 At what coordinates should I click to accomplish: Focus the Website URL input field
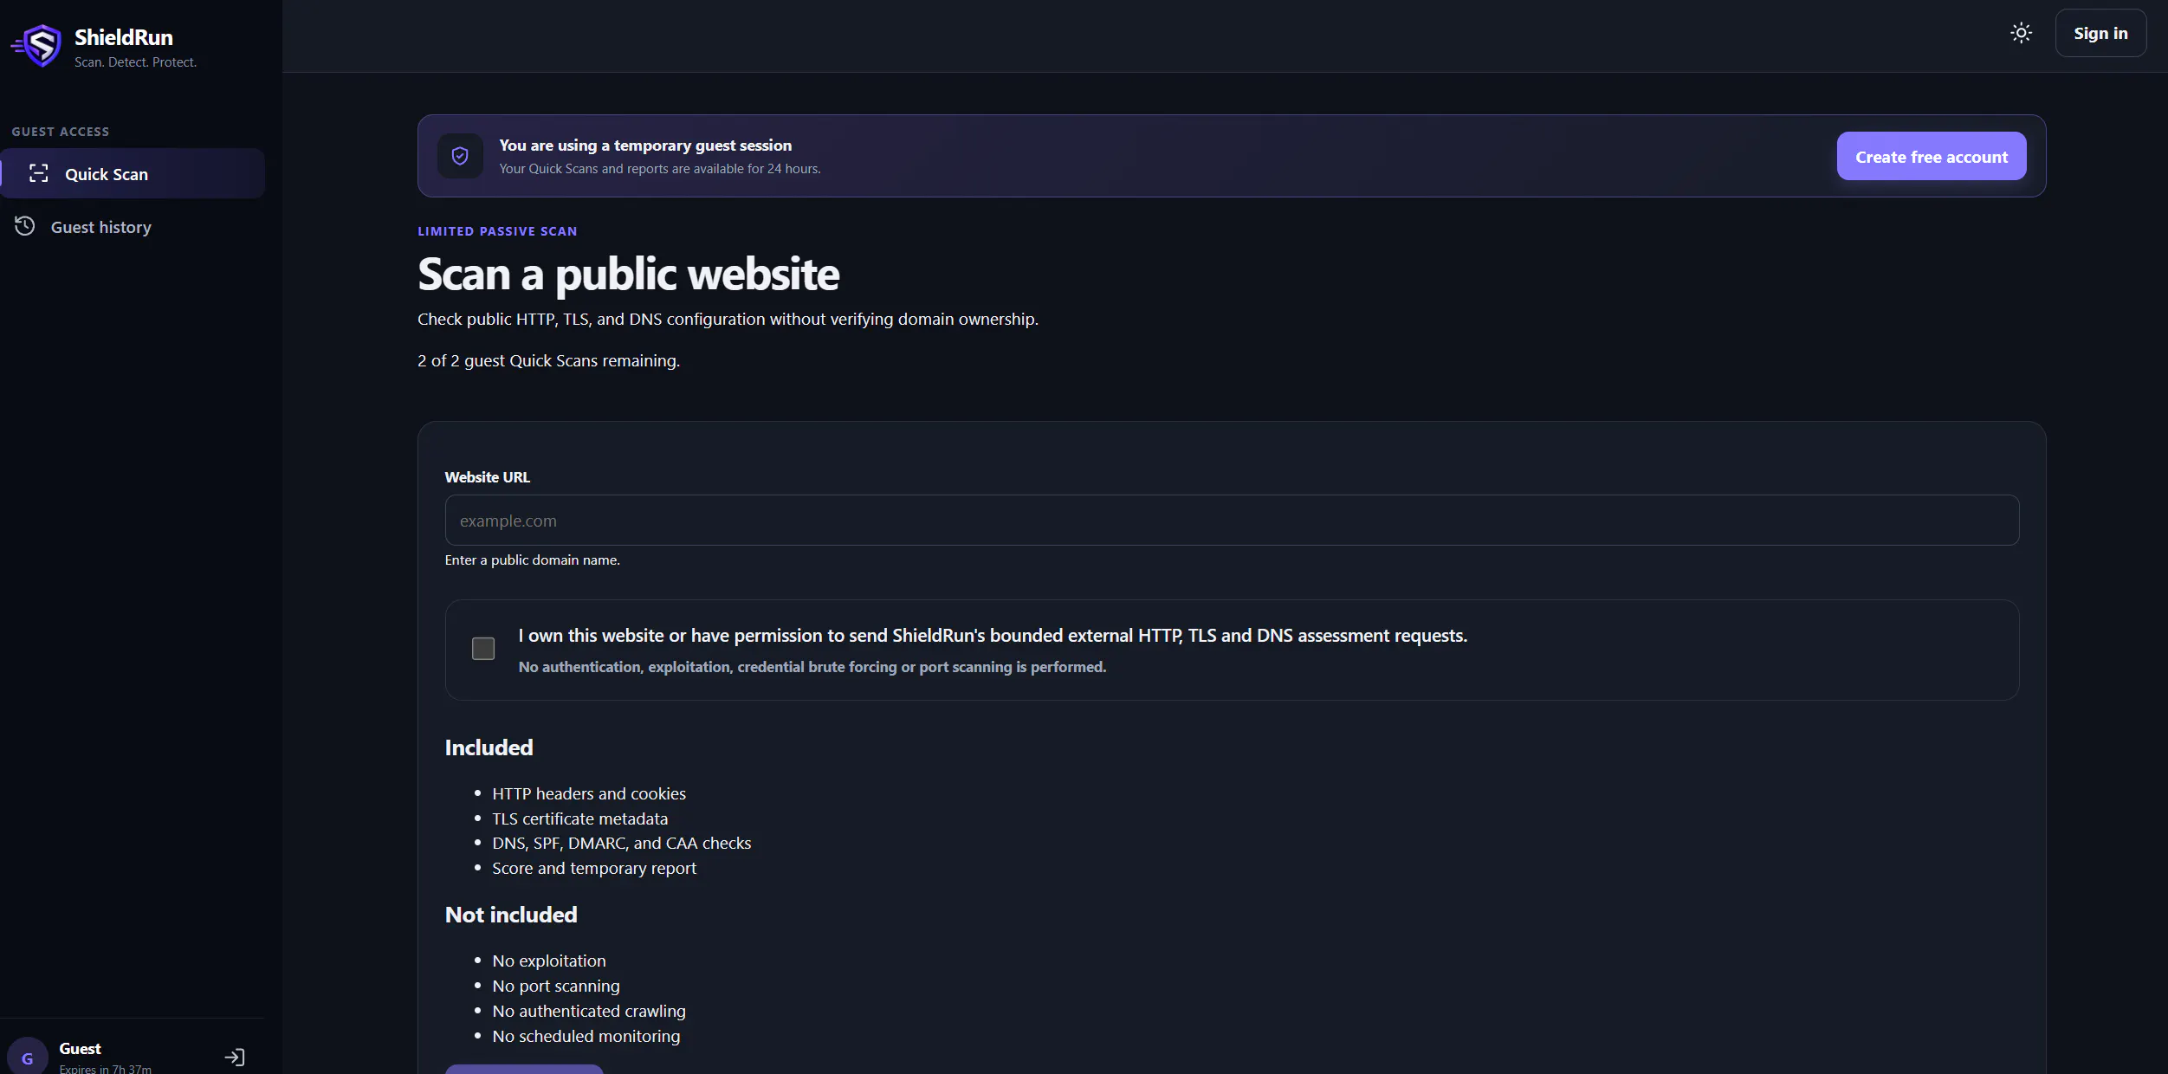pyautogui.click(x=1232, y=520)
